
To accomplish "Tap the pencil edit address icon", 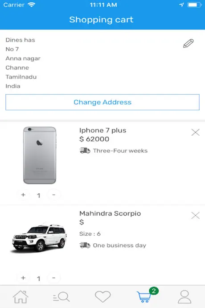I will click(x=189, y=43).
